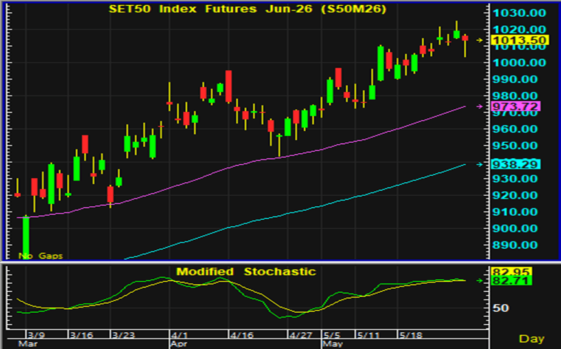
Task: Click the Modified Stochastic panel title
Action: click(246, 271)
